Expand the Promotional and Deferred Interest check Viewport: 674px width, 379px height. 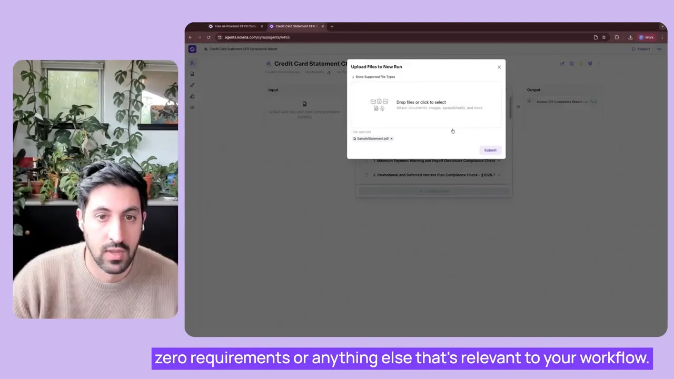498,175
